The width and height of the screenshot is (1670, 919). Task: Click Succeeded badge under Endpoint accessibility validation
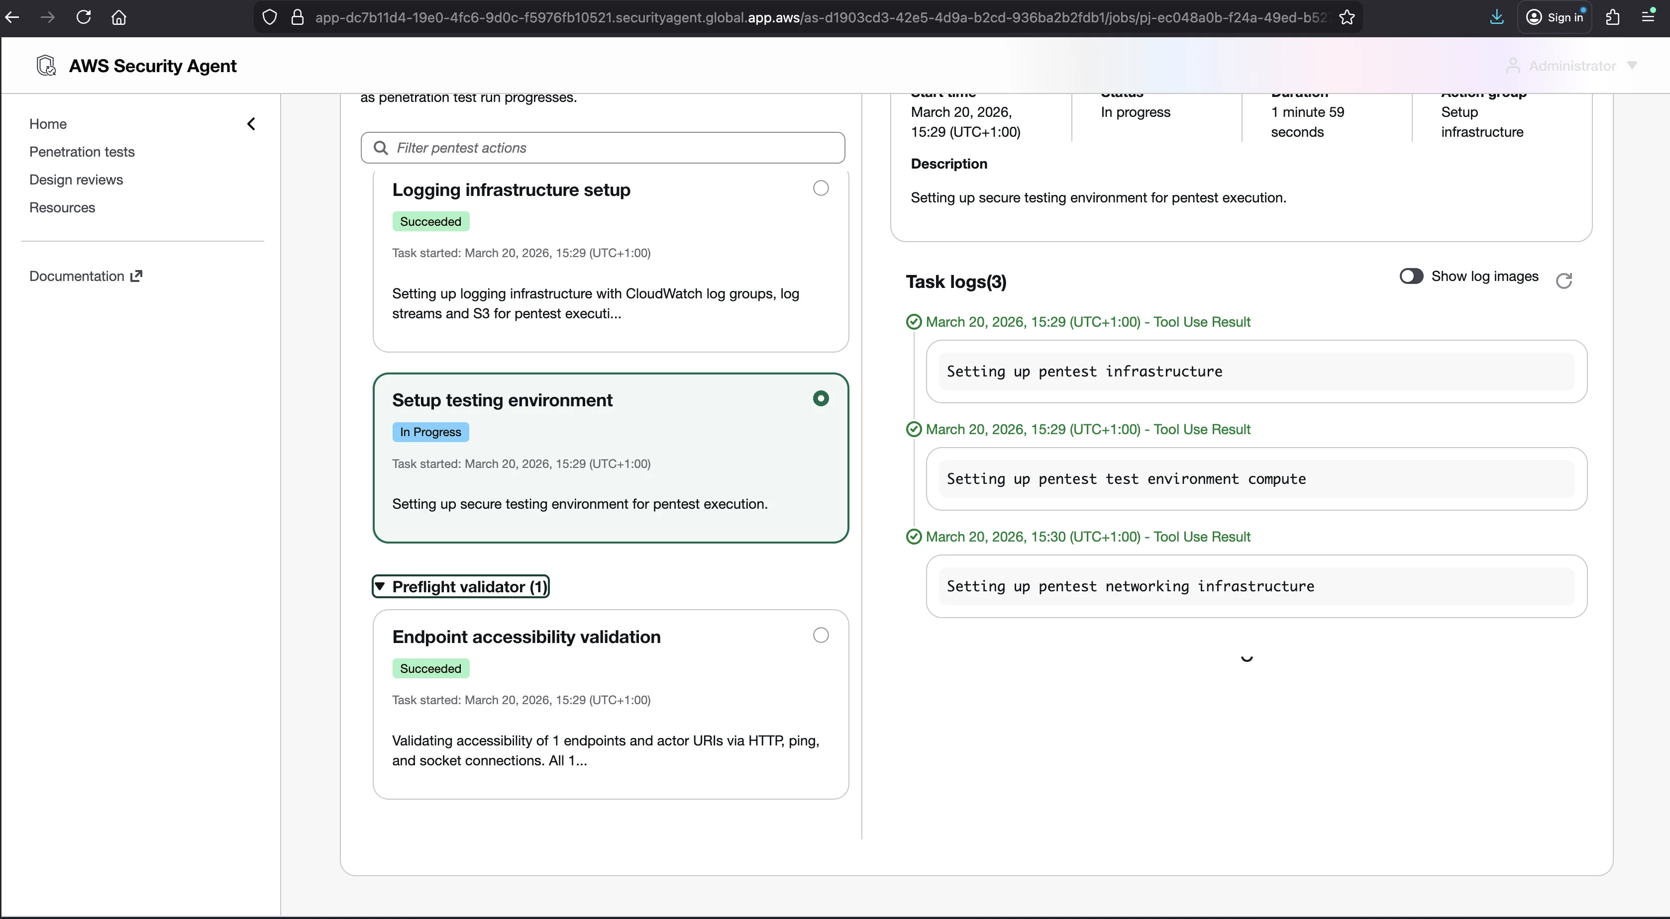tap(430, 669)
